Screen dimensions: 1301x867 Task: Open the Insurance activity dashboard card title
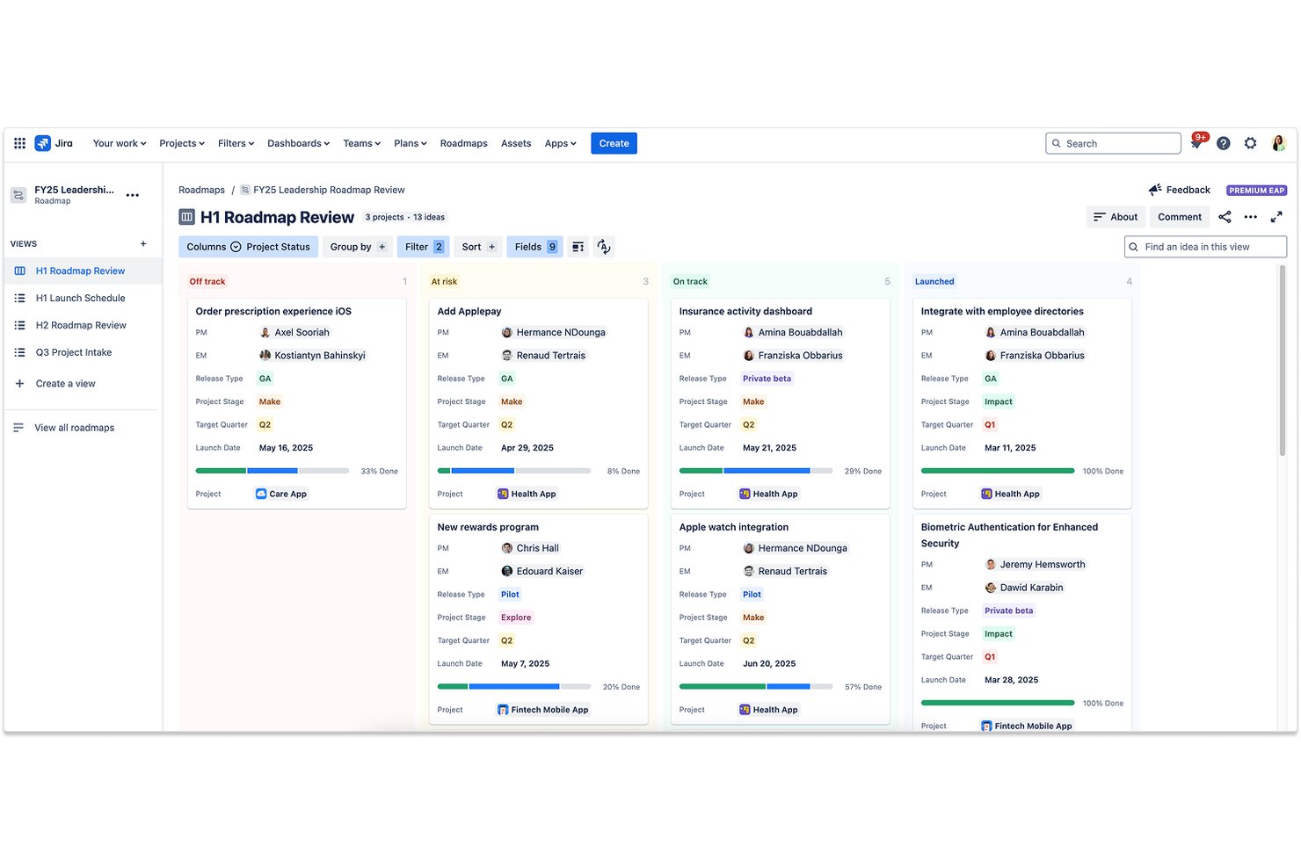pos(745,311)
